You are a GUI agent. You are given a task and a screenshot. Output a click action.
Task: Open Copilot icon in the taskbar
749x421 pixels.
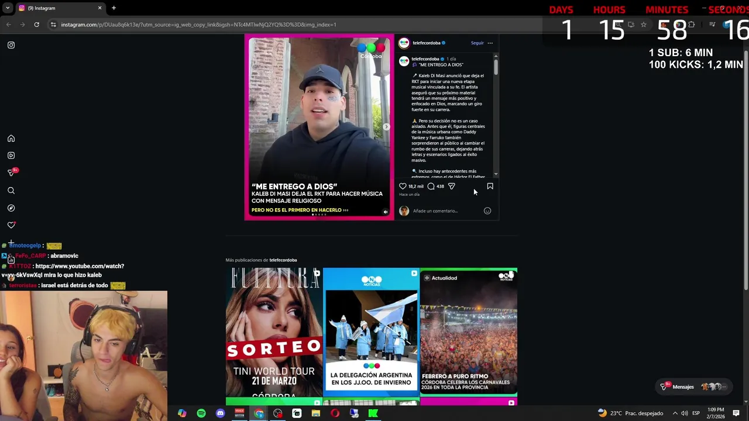[182, 413]
